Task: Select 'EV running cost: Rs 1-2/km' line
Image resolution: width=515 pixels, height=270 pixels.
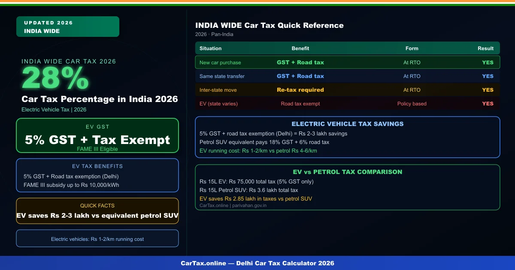Action: click(x=258, y=151)
